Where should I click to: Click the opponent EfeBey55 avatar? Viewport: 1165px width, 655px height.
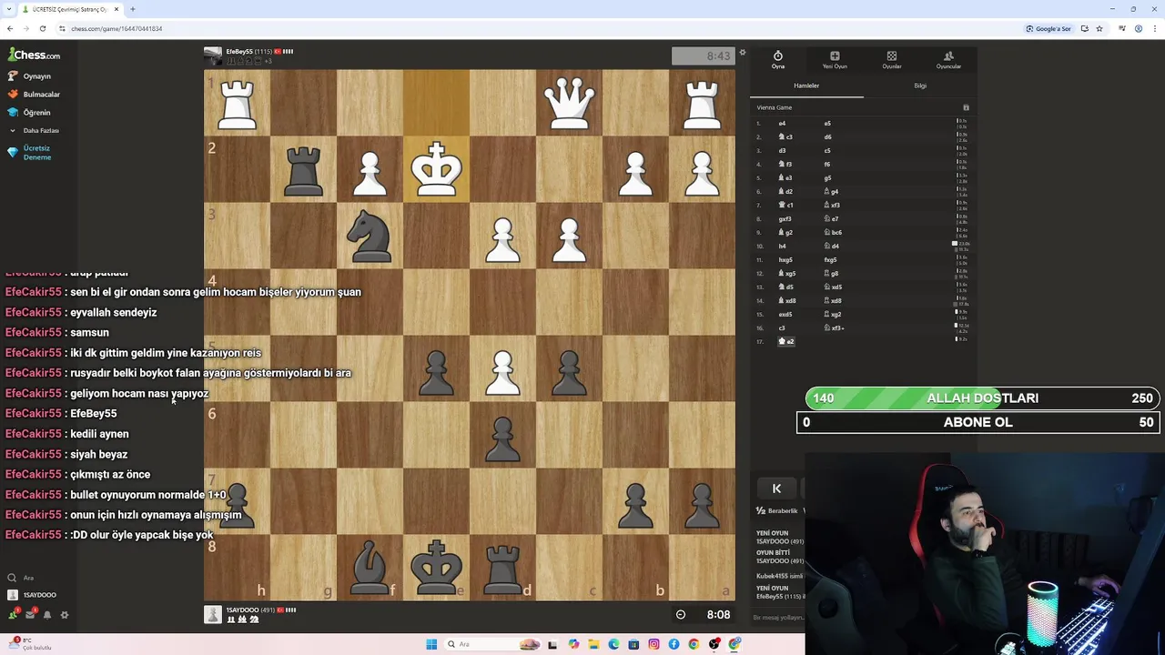213,56
